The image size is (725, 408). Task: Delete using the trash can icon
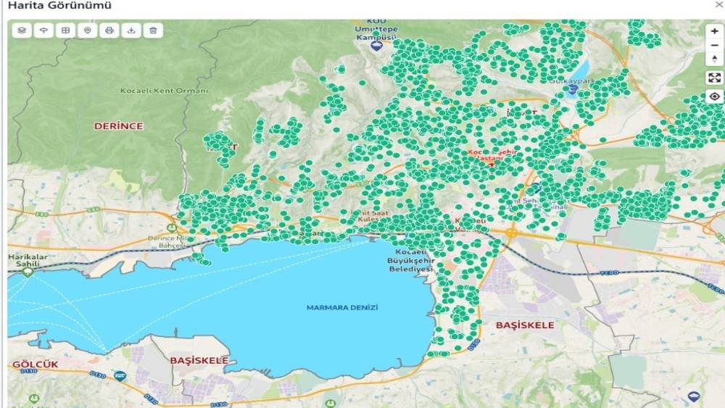click(153, 30)
